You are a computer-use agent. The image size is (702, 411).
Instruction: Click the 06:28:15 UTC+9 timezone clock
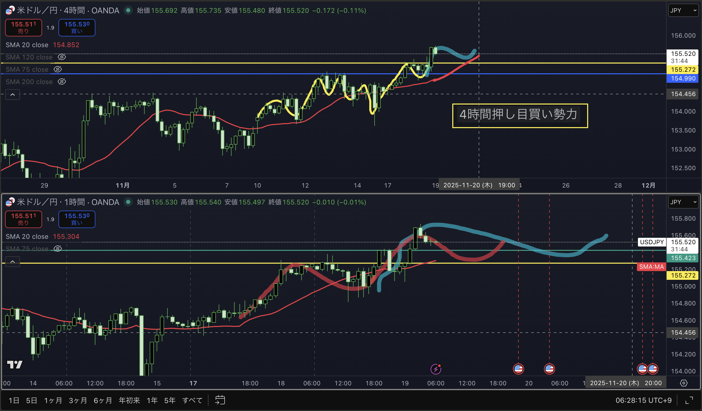coord(643,400)
